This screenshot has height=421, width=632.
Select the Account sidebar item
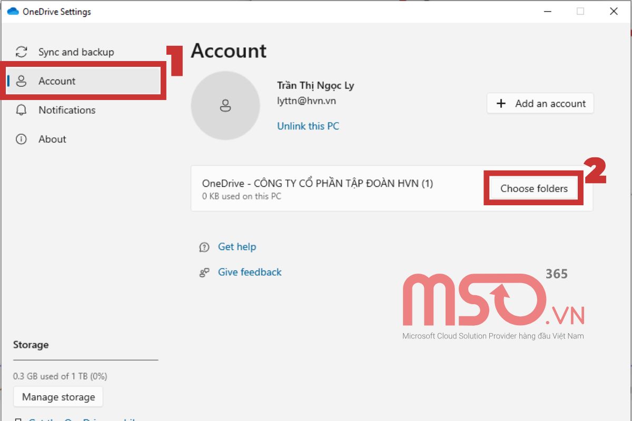[83, 81]
